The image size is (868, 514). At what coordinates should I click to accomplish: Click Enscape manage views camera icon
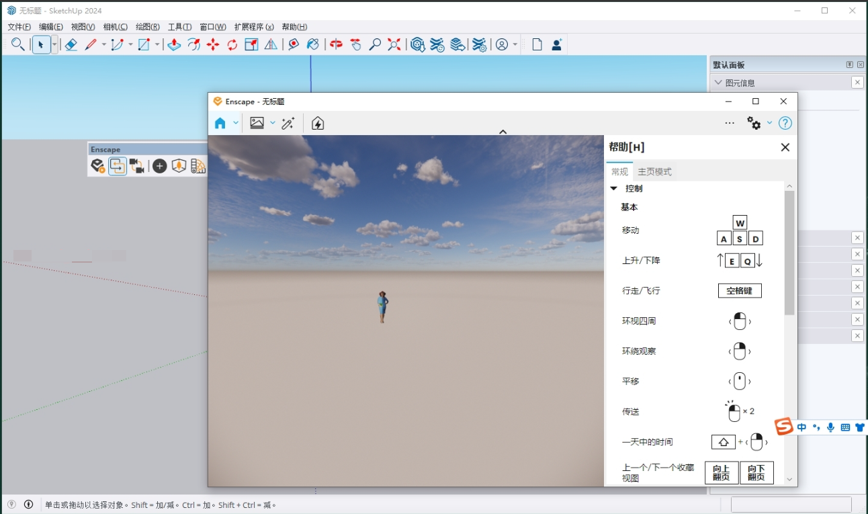click(x=137, y=166)
